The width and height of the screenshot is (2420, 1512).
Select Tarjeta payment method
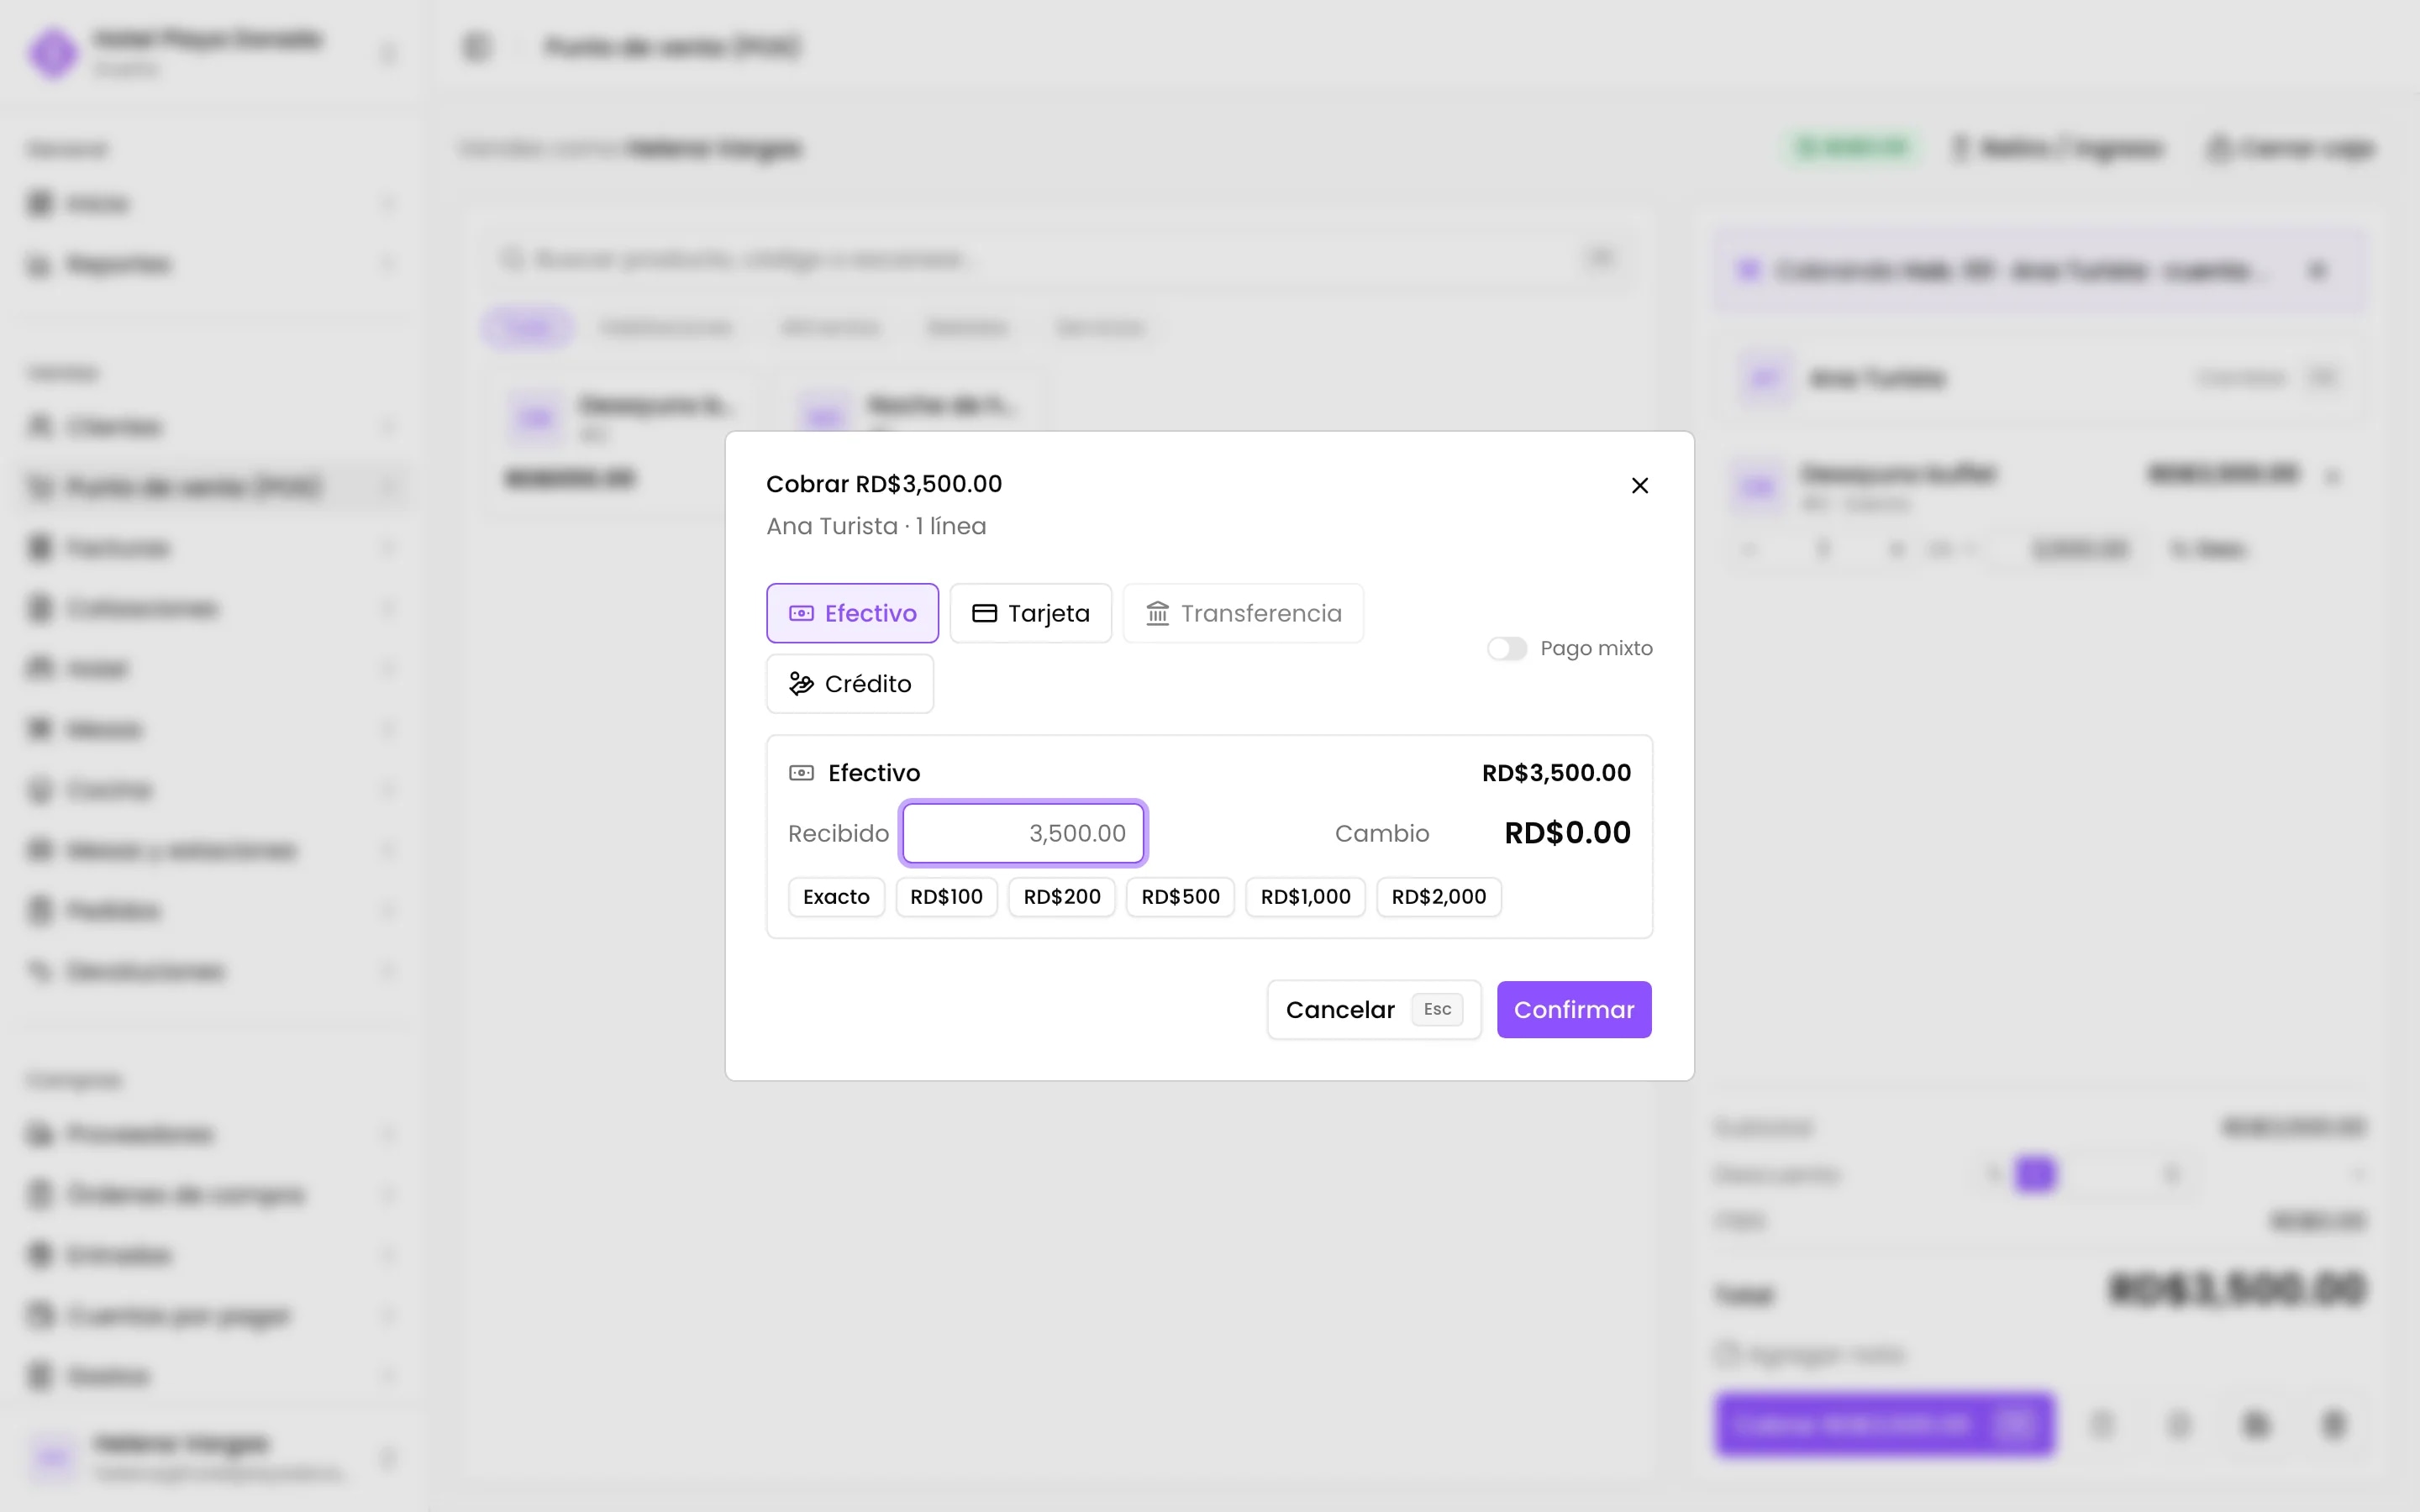[x=1030, y=613]
